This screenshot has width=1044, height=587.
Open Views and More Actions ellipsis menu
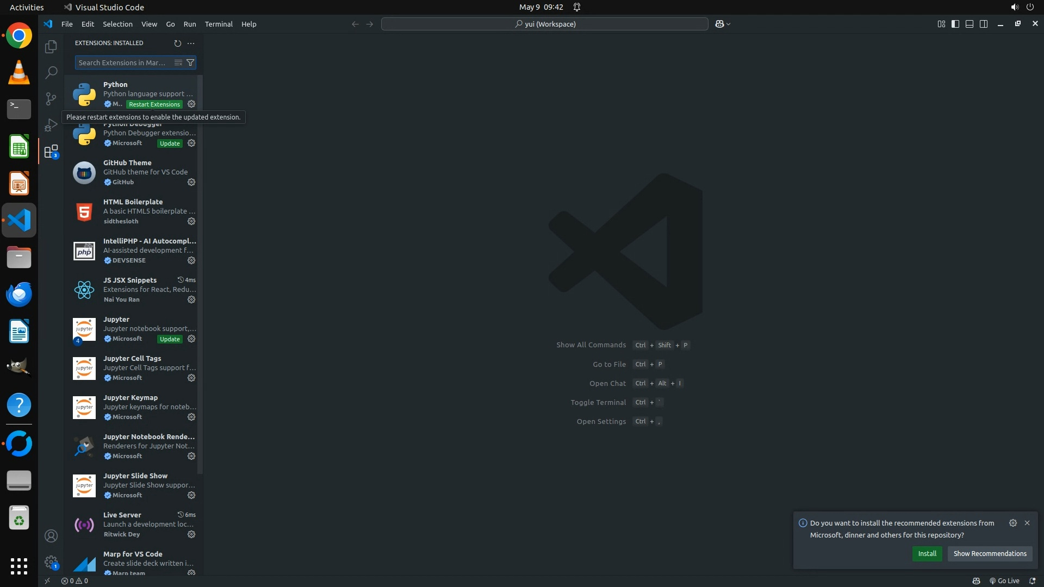[191, 43]
